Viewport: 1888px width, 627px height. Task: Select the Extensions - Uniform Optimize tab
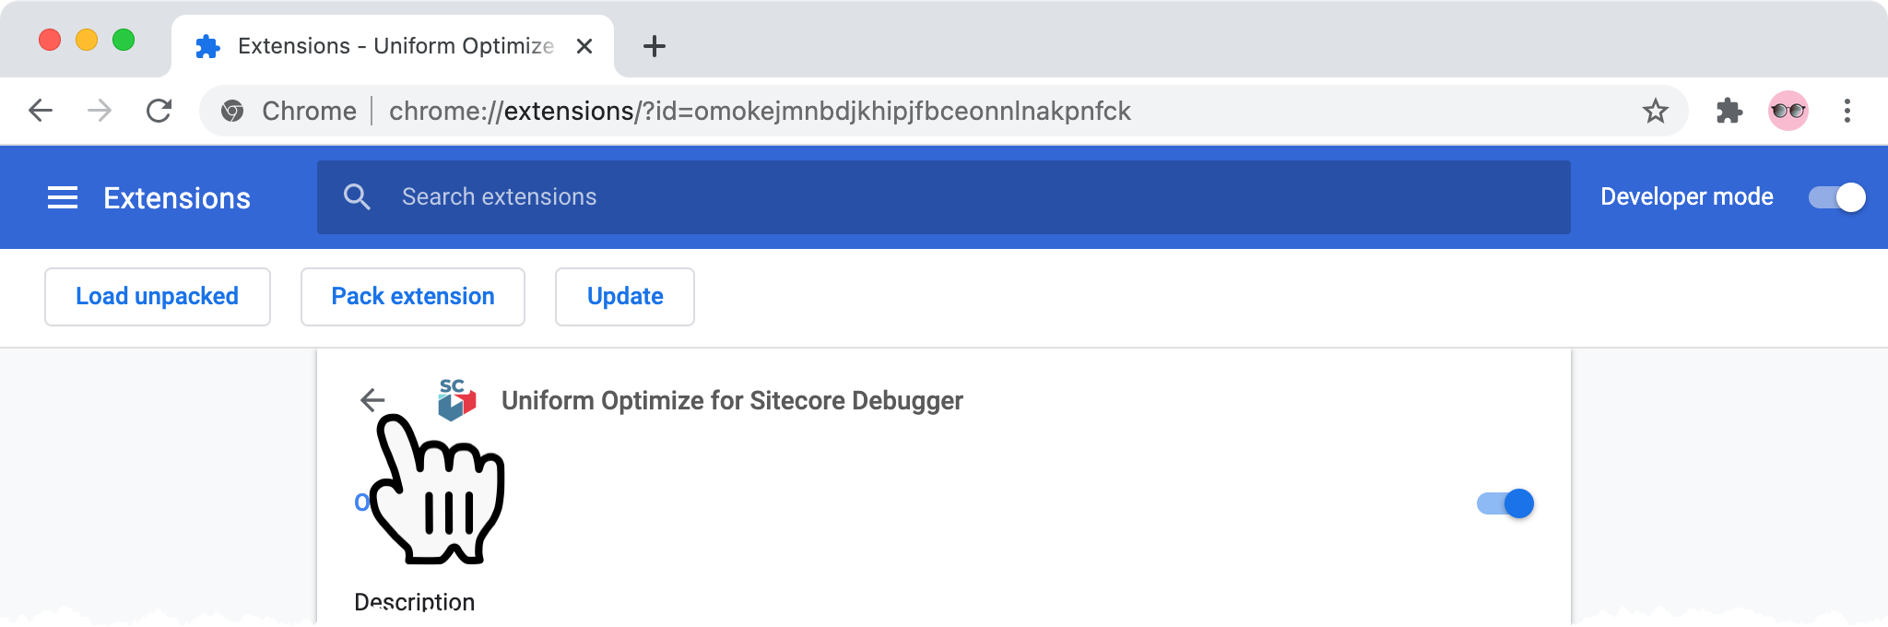[x=393, y=46]
